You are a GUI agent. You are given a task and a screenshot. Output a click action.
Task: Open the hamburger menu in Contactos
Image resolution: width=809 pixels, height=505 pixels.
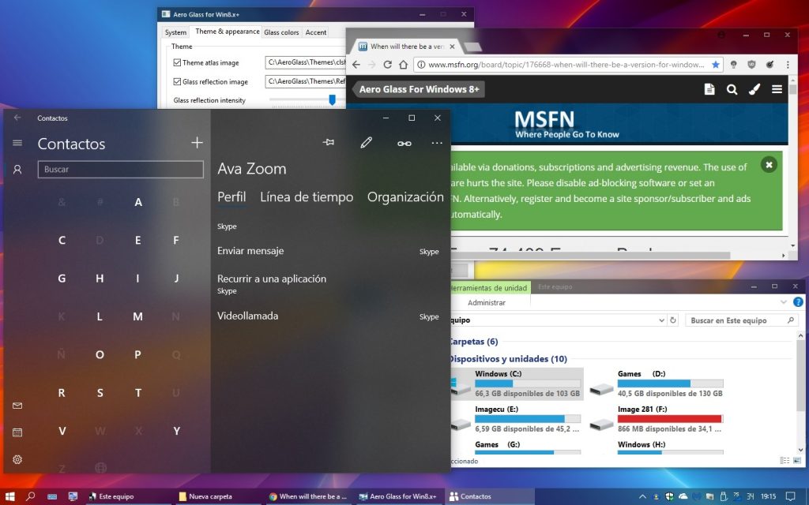pos(17,143)
